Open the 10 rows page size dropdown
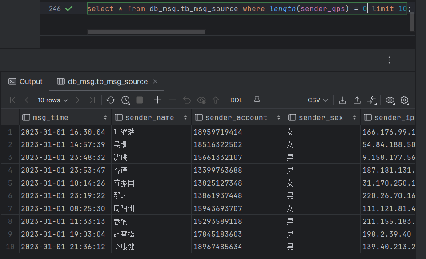This screenshot has width=426, height=259. [x=53, y=100]
